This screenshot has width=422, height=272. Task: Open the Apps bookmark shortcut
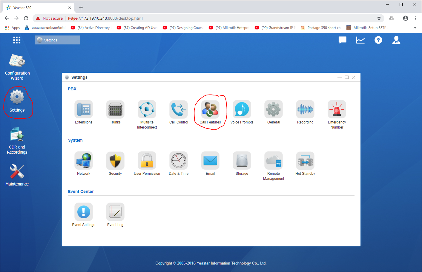pyautogui.click(x=12, y=28)
